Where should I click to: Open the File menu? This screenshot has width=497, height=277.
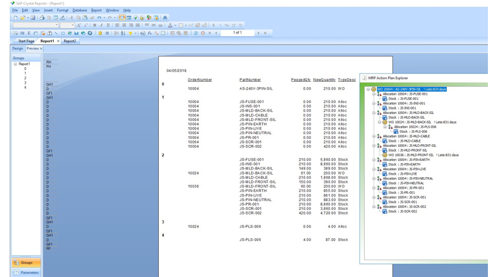(15, 10)
